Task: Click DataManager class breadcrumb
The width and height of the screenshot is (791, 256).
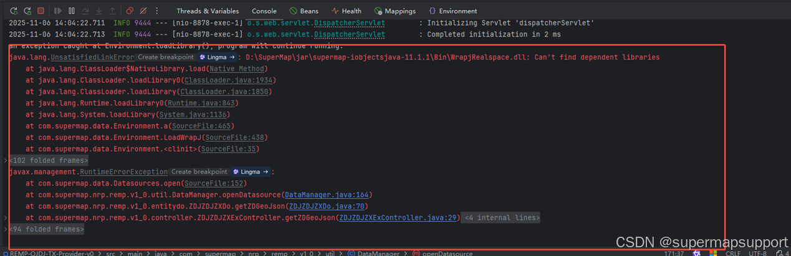Action: [x=375, y=253]
